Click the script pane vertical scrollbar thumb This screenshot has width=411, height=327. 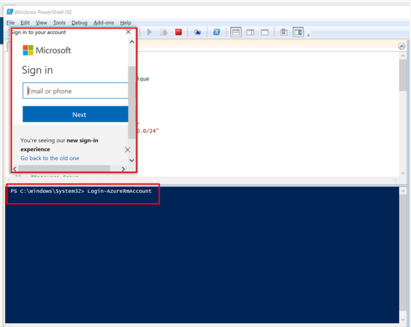coord(403,75)
